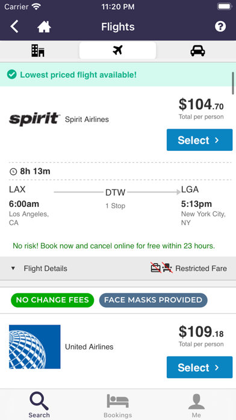Select the Spirit Airlines $104.70 flight

[199, 140]
